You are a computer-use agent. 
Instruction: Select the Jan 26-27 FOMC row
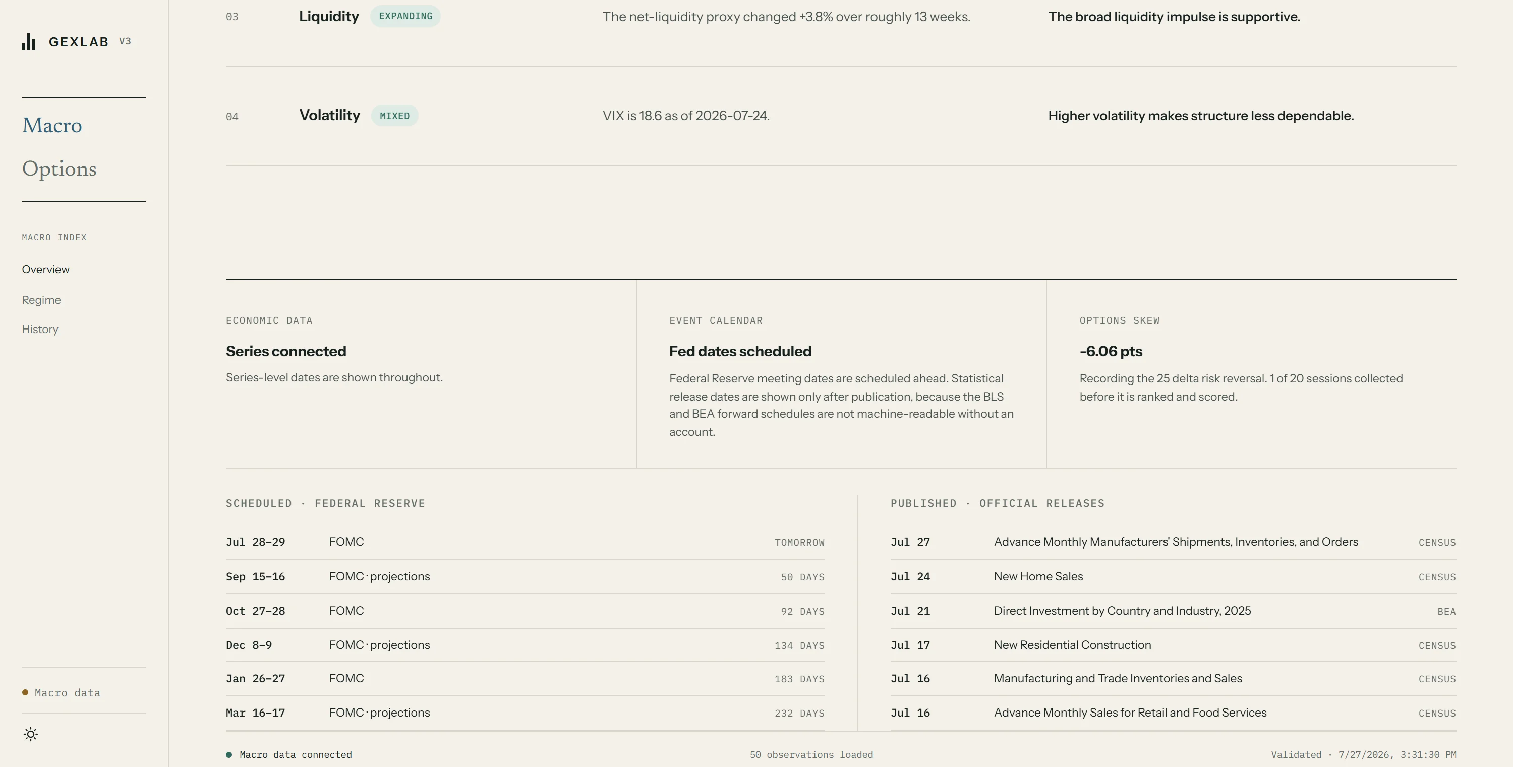click(525, 678)
